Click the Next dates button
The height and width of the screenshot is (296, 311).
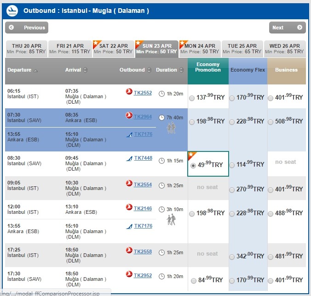tap(287, 28)
